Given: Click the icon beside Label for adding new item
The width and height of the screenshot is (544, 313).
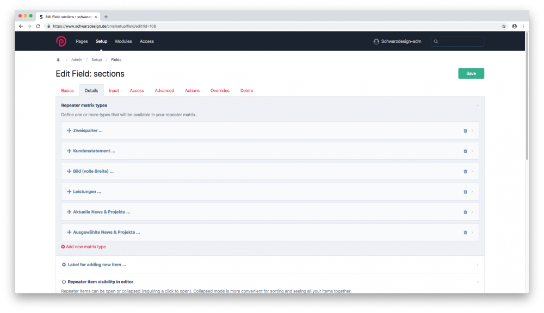Looking at the screenshot, I should [63, 265].
